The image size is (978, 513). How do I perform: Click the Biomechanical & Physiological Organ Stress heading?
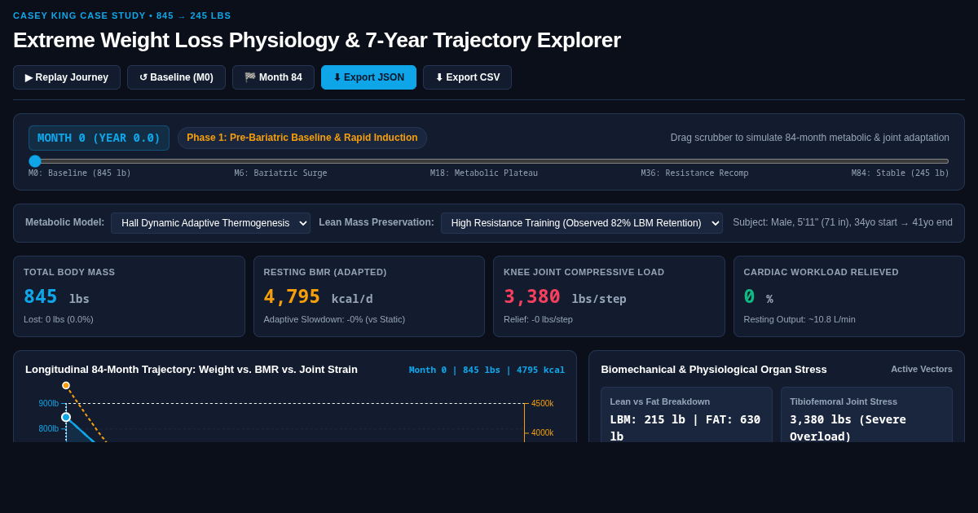(x=714, y=370)
